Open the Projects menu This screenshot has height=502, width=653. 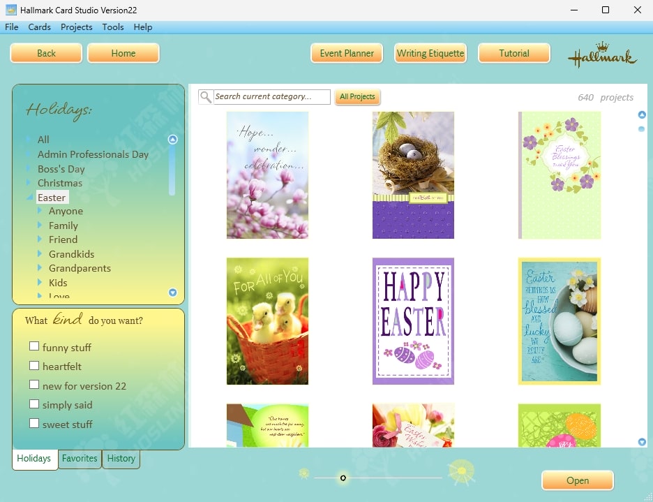[x=77, y=27]
